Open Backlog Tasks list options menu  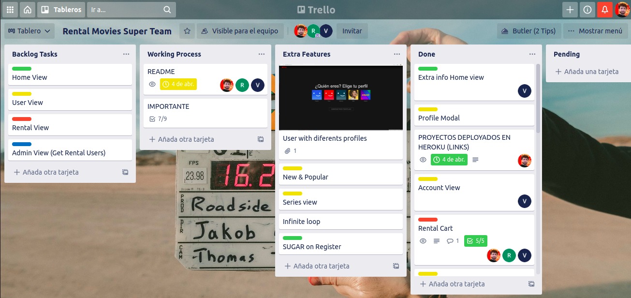coord(126,54)
